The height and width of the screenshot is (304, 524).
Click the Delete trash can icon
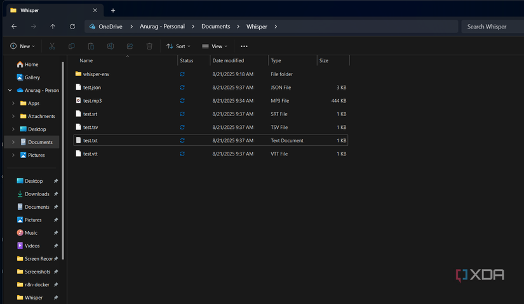tap(149, 46)
